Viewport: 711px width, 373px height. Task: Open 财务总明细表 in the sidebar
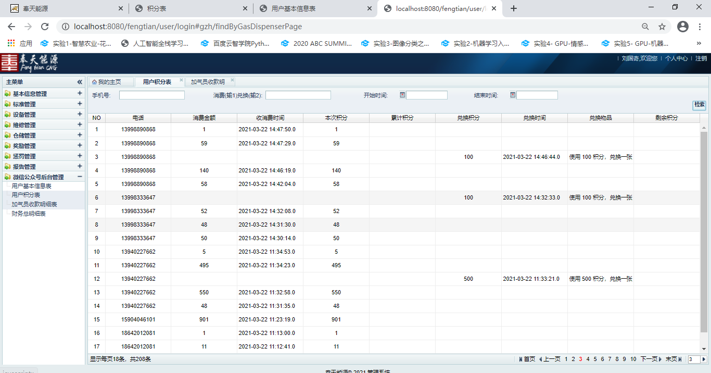coord(29,214)
